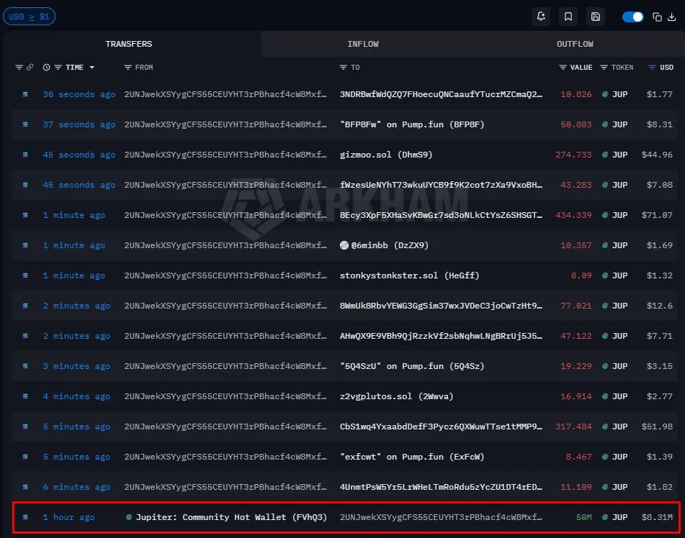Open the 1 hour ago transaction link

pos(68,517)
